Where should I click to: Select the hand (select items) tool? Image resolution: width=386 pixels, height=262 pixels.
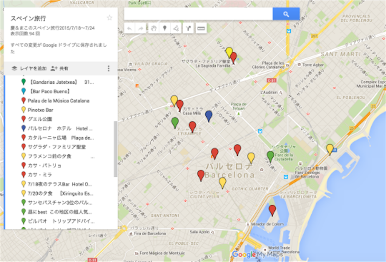[x=153, y=29]
